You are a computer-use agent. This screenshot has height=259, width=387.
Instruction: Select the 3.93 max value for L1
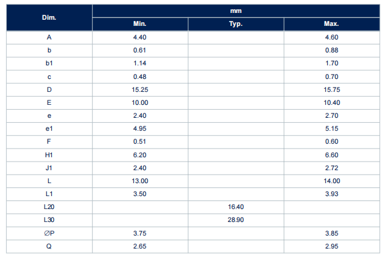(331, 194)
